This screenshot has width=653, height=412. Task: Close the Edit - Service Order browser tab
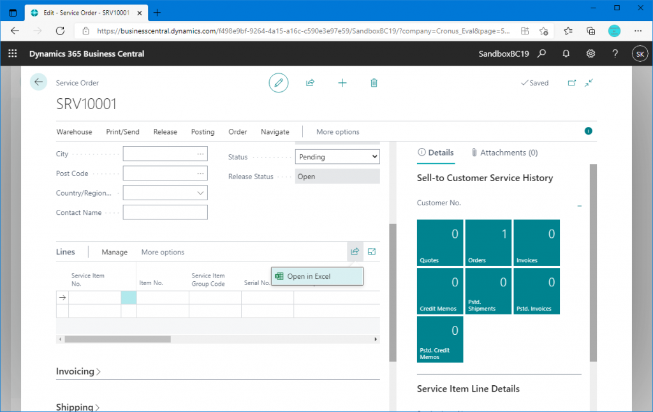point(140,13)
